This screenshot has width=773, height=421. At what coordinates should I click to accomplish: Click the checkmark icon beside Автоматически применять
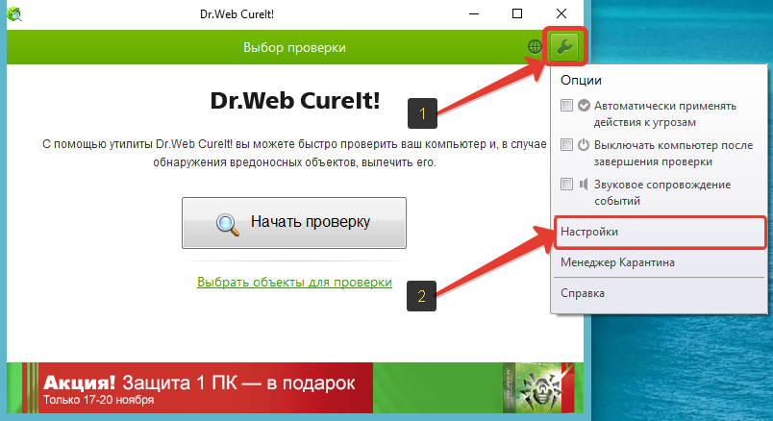[x=584, y=106]
